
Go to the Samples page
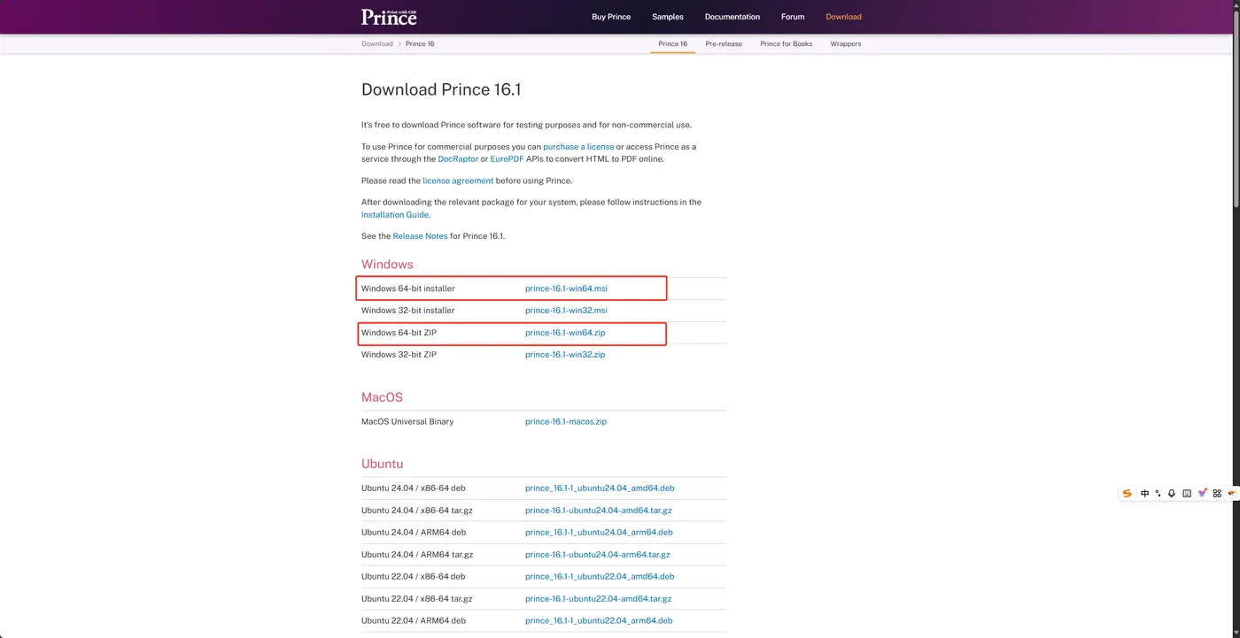(668, 17)
